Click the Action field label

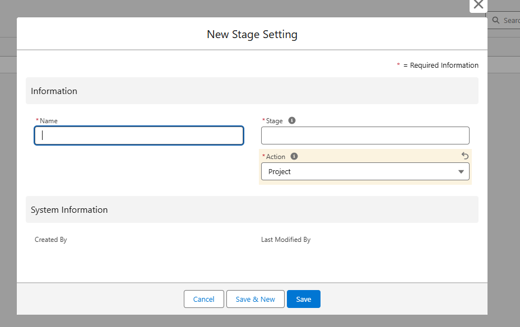point(275,156)
